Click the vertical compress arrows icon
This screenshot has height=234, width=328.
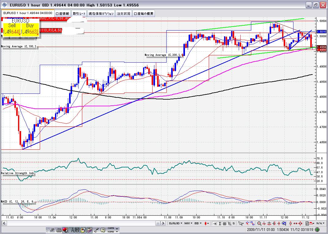coord(279,223)
